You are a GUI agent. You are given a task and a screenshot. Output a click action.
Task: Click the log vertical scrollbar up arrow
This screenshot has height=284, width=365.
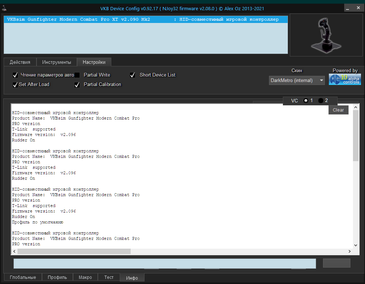[x=356, y=107]
